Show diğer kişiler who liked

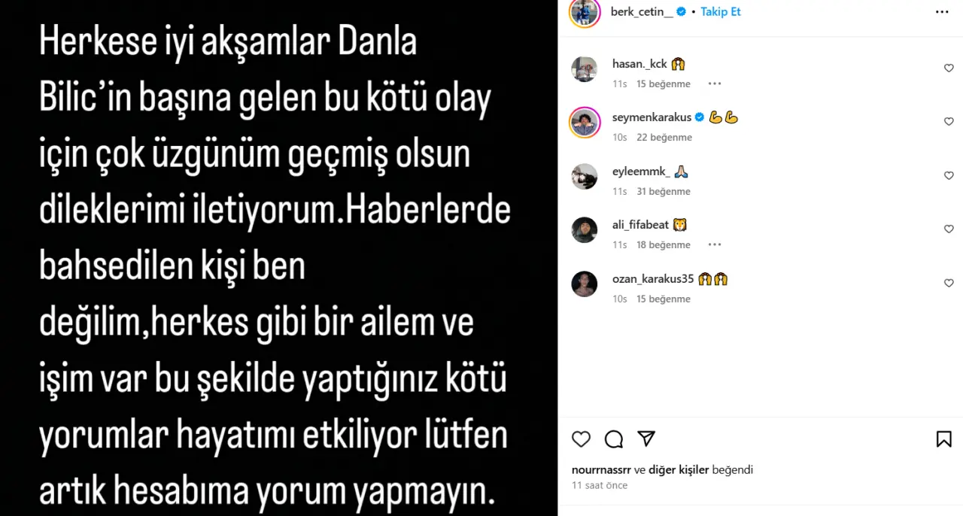[x=679, y=469]
